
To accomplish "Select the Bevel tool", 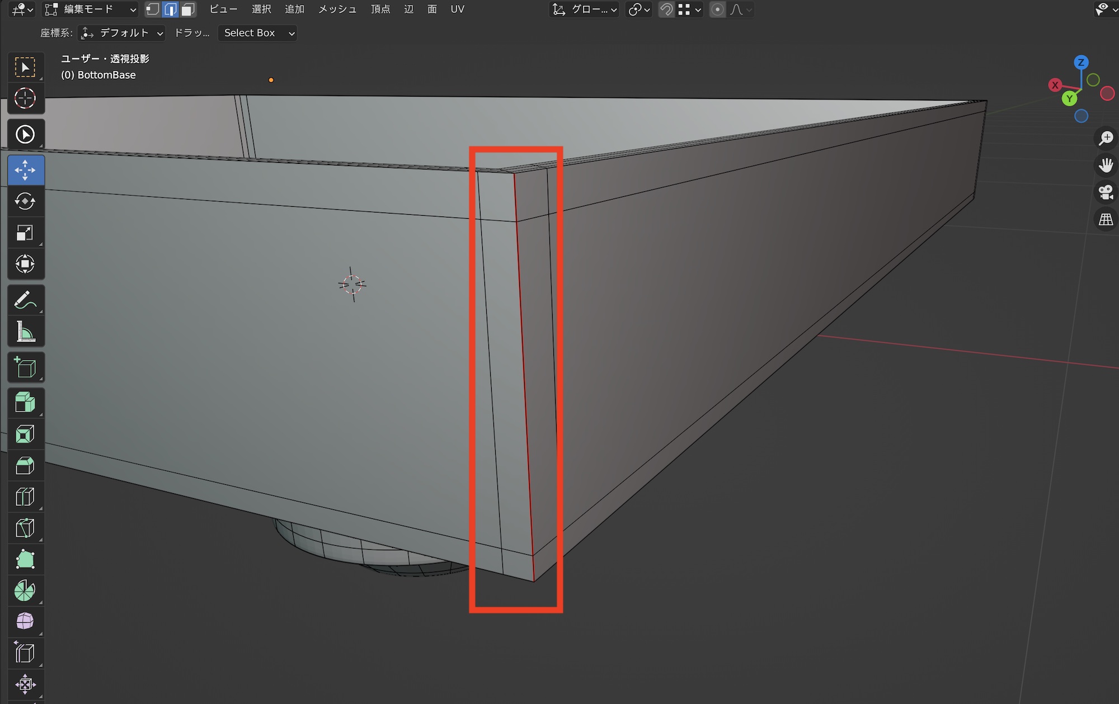I will pyautogui.click(x=25, y=465).
